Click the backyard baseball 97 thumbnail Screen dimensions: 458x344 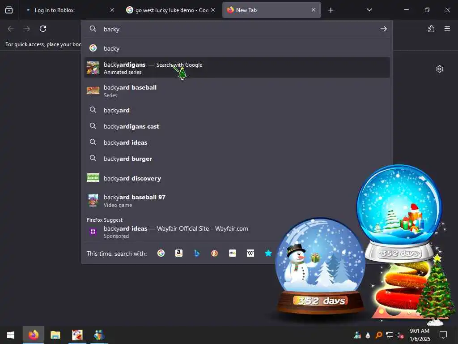pos(93,200)
